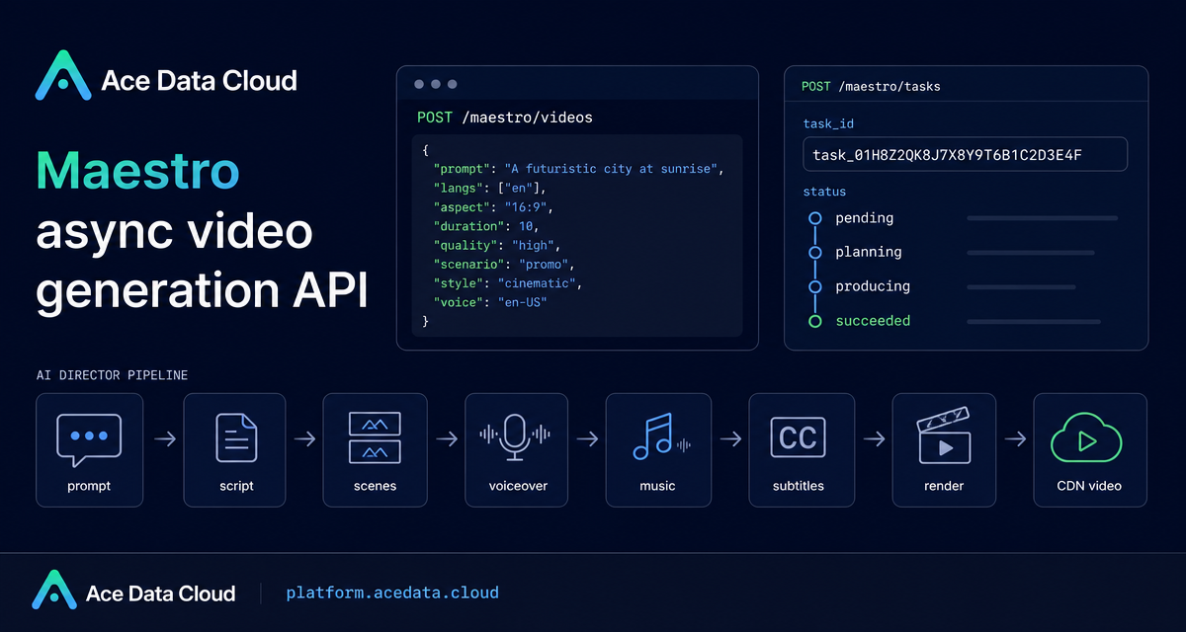Click the AI DIRECTOR PIPELINE label
Image resolution: width=1186 pixels, height=632 pixels.
pyautogui.click(x=112, y=375)
